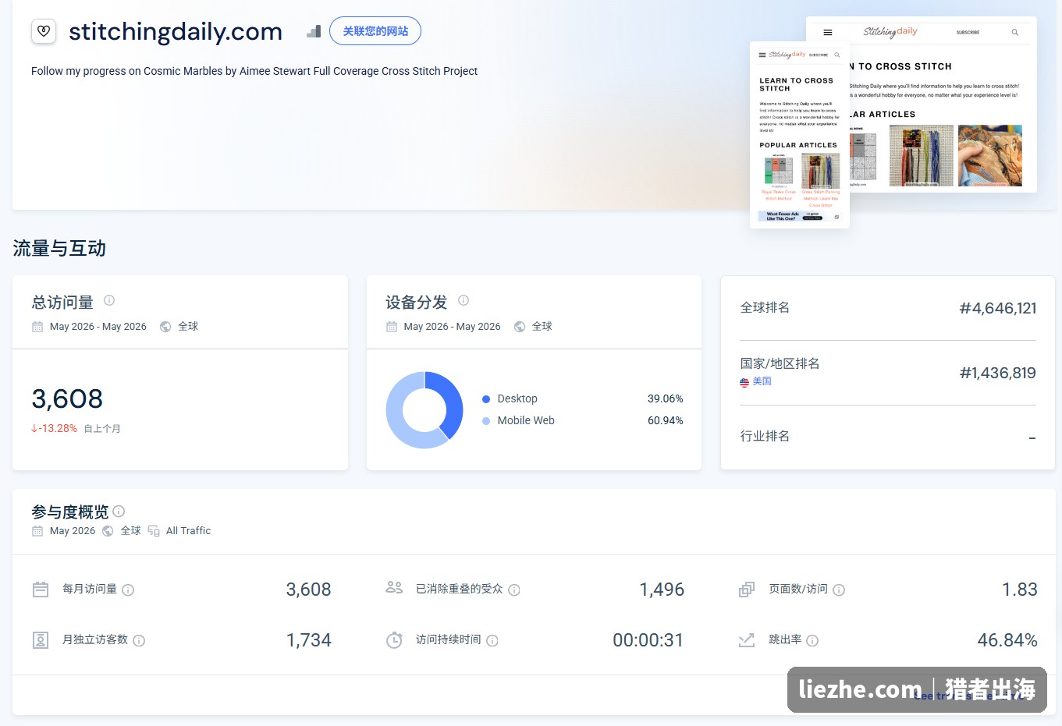Click calendar icon in 总访问量 card
Image resolution: width=1062 pixels, height=726 pixels.
[x=37, y=327]
